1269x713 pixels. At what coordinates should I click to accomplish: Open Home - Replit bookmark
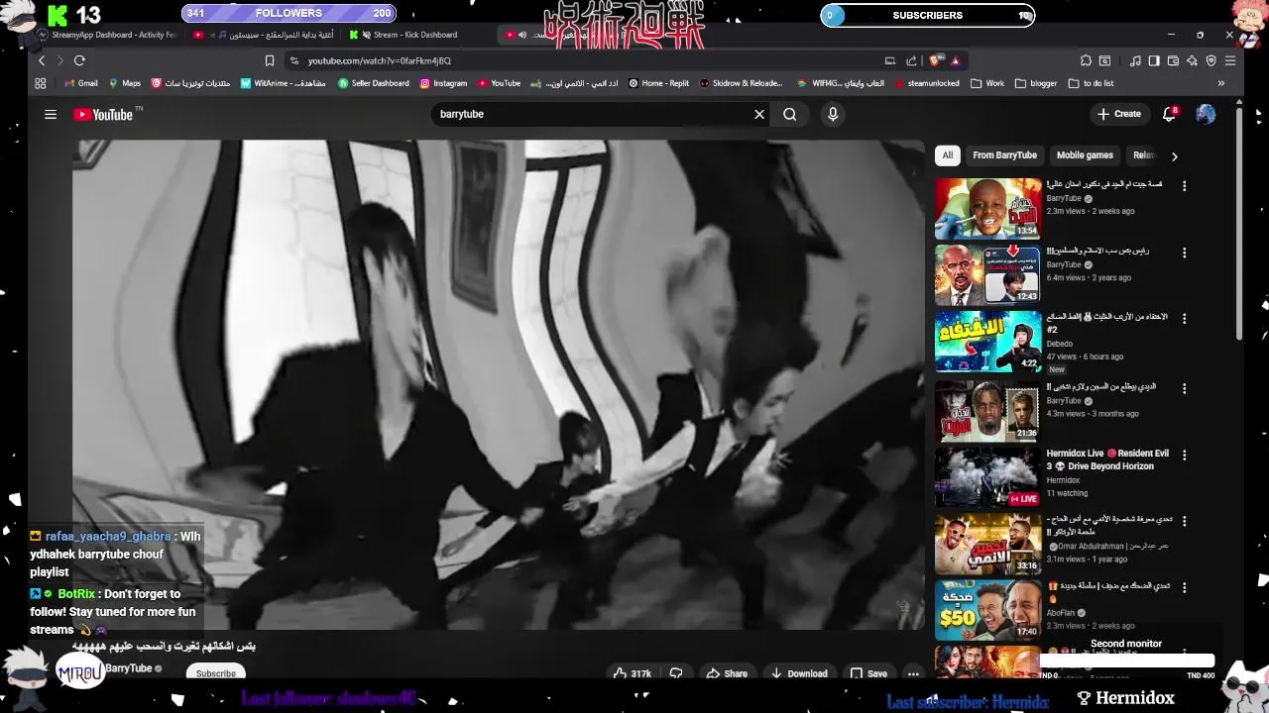coord(658,83)
